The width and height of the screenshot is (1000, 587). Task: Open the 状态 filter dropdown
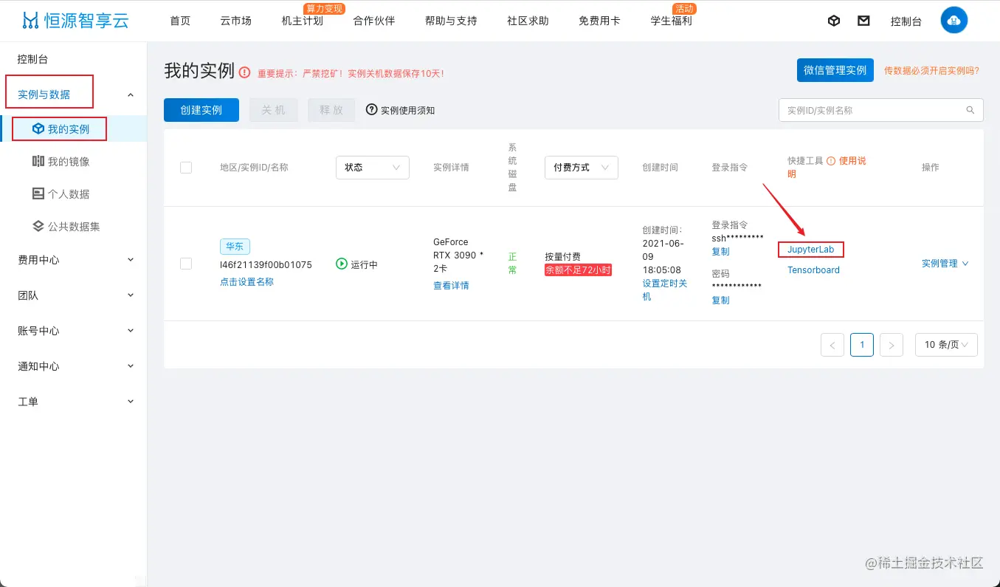373,168
